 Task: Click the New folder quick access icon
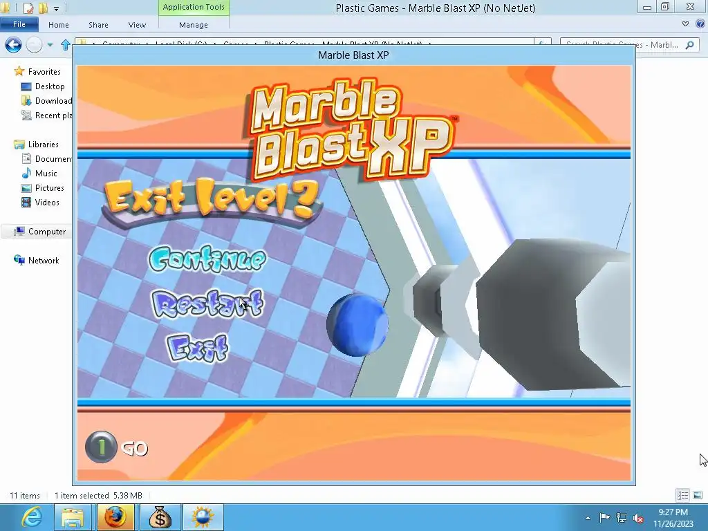43,8
